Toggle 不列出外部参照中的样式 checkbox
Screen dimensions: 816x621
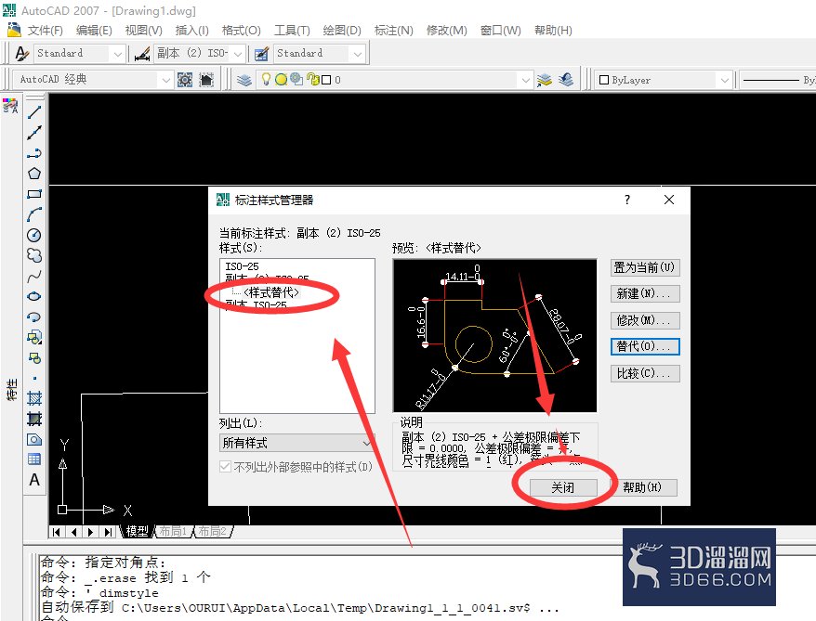225,467
